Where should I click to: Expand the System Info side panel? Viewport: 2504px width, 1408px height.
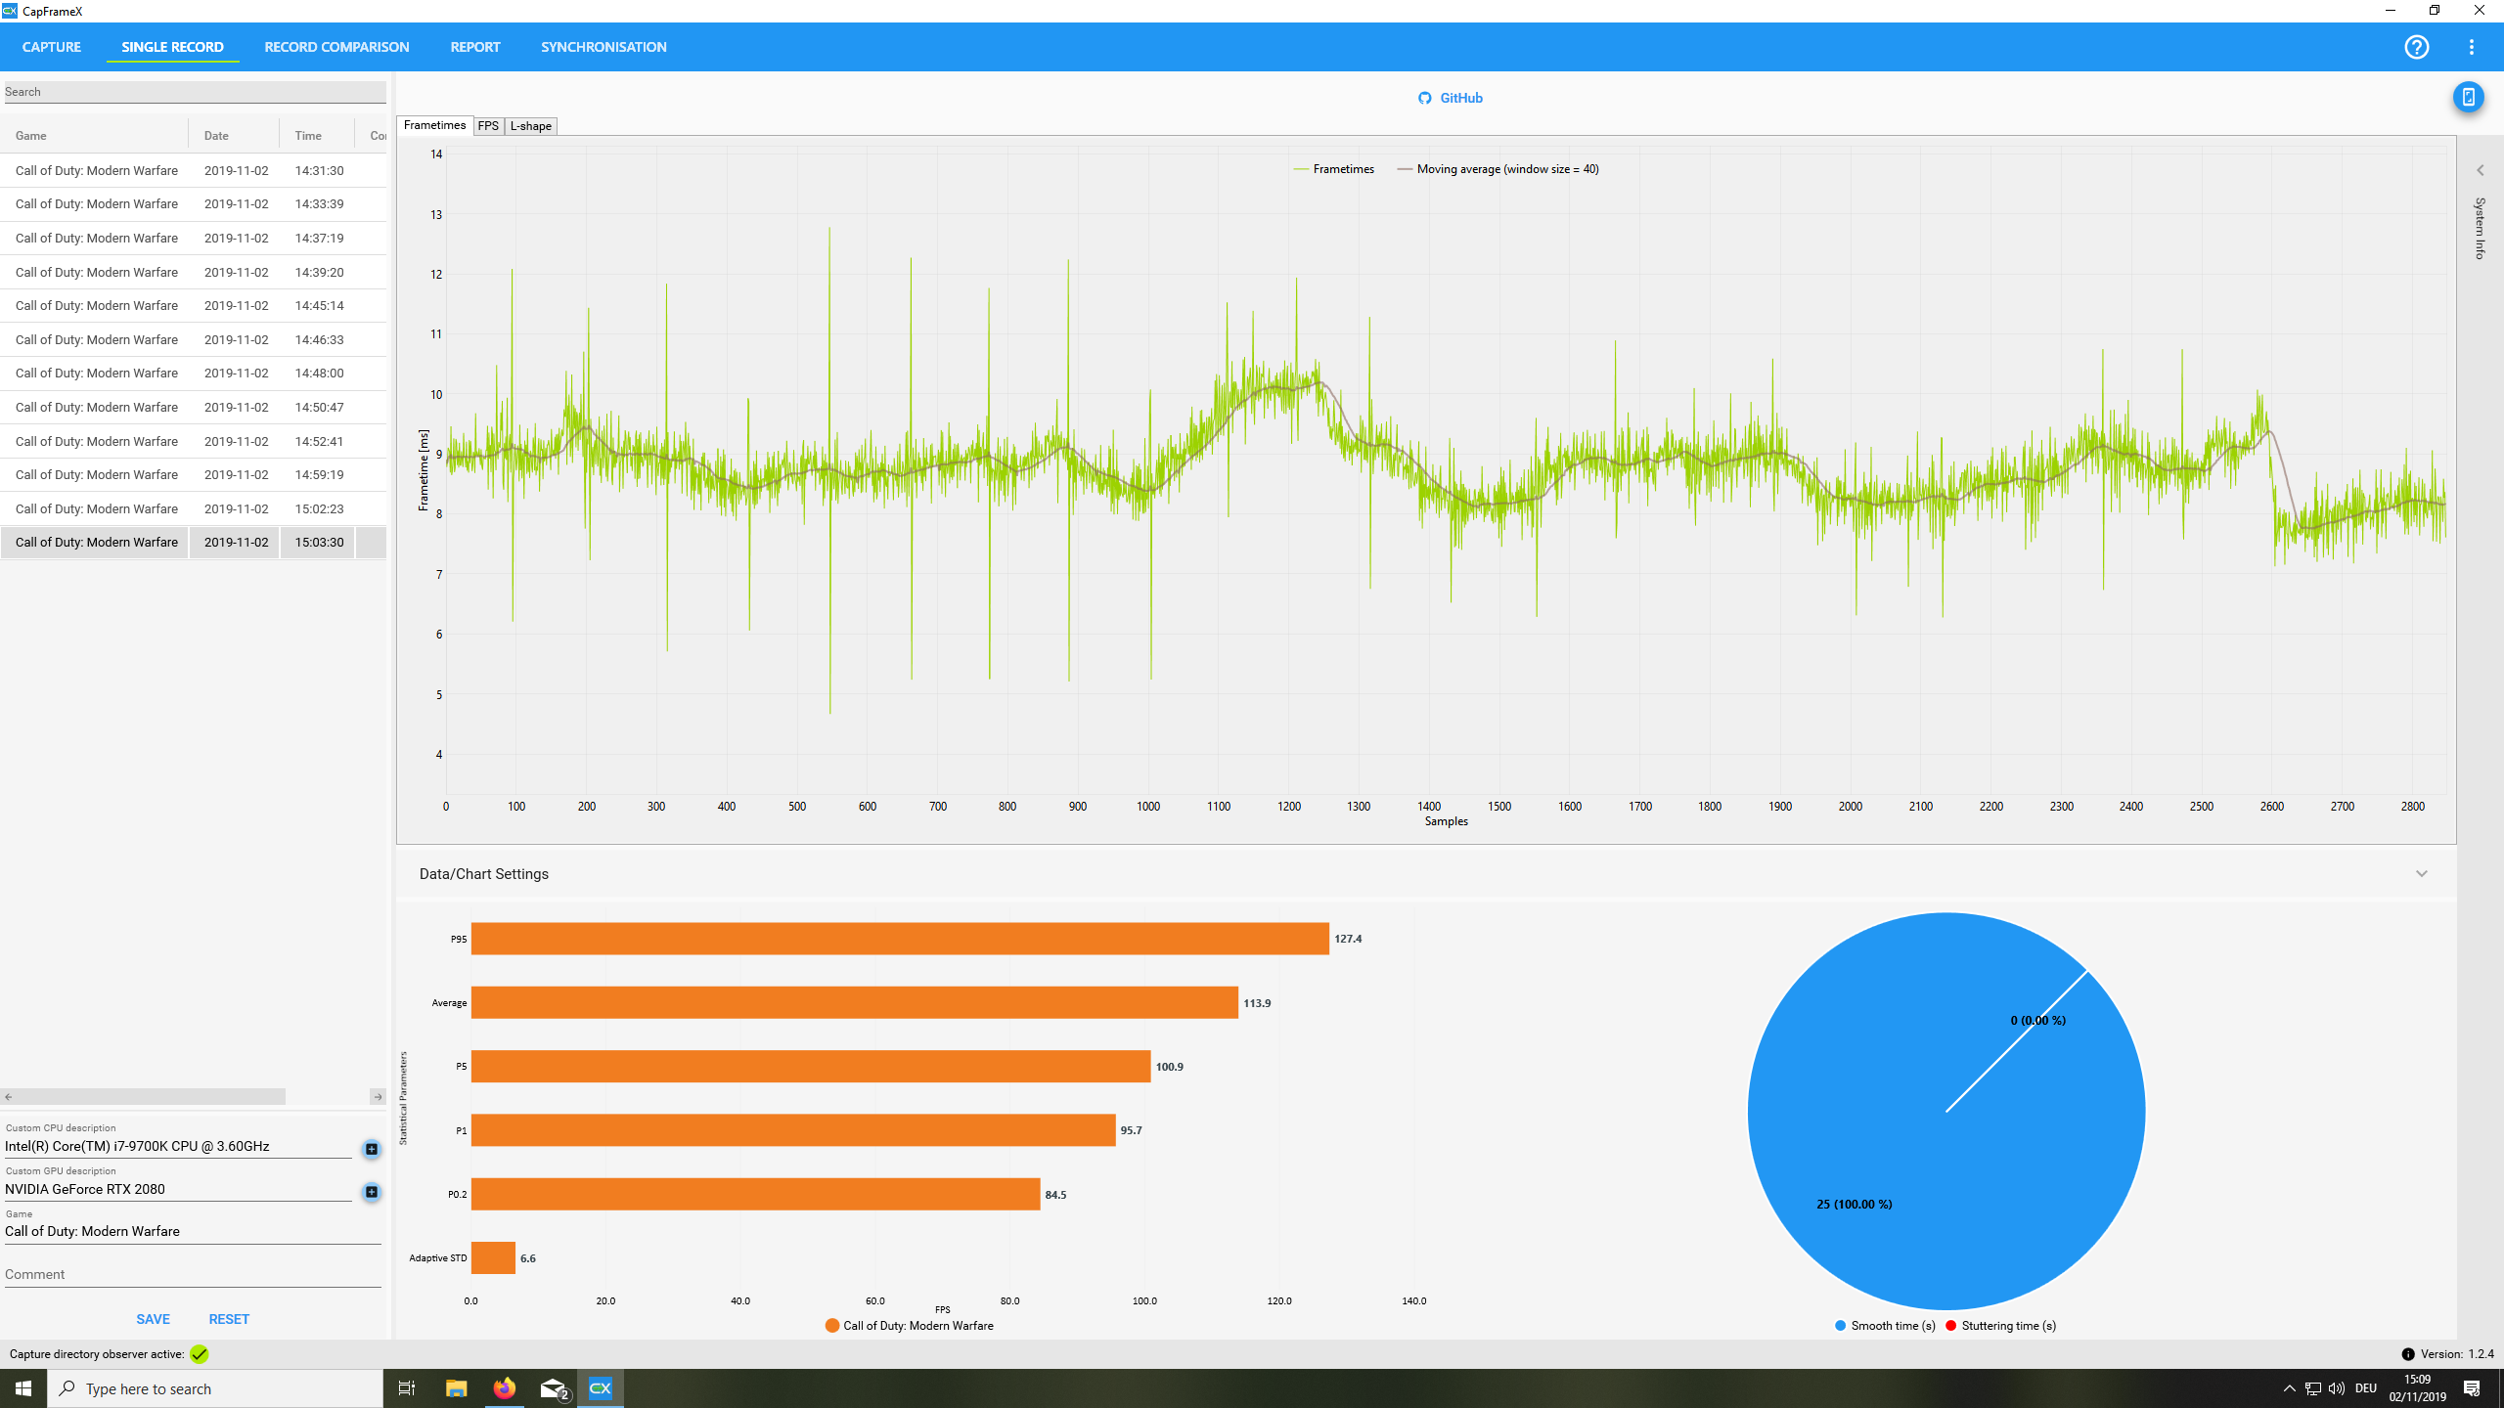coord(2480,171)
